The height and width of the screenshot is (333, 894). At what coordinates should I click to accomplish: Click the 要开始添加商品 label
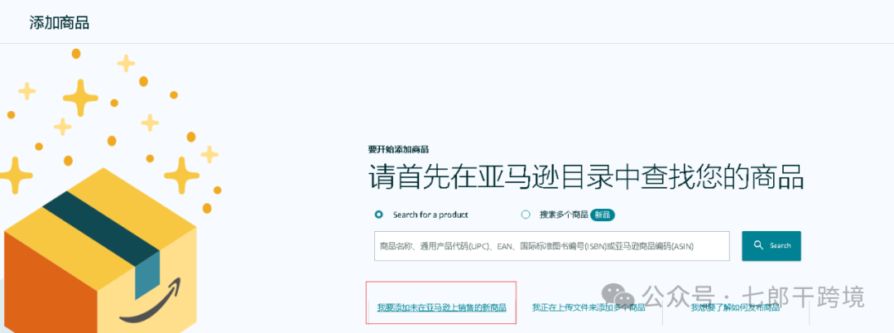pos(398,149)
